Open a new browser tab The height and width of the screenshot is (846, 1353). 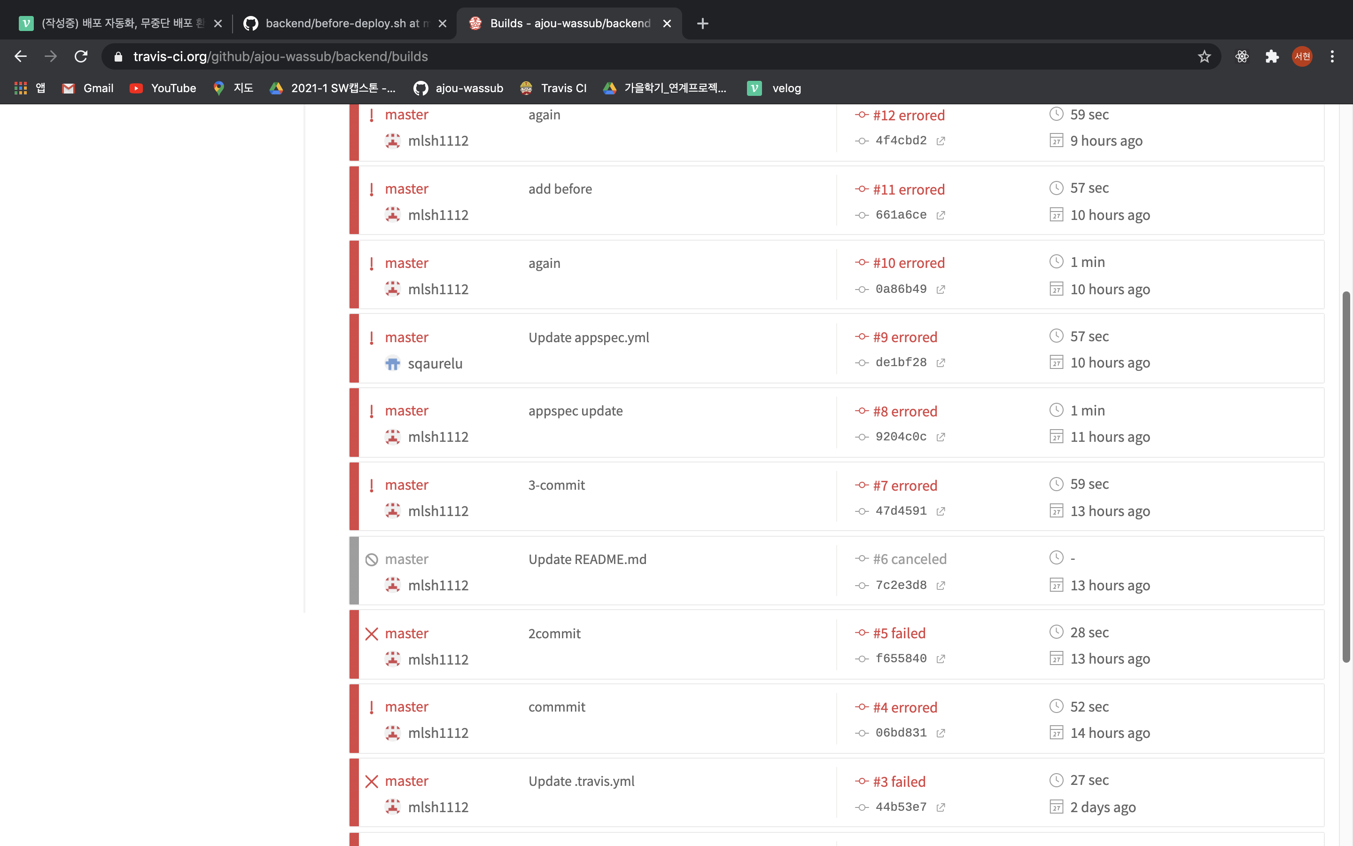703,23
